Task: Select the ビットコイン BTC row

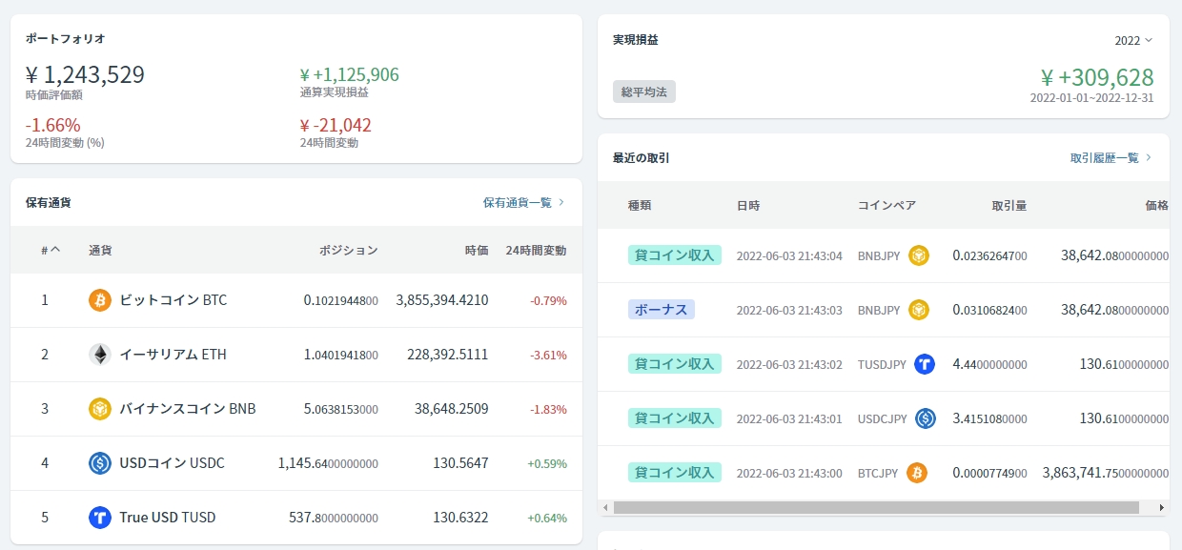Action: [295, 300]
